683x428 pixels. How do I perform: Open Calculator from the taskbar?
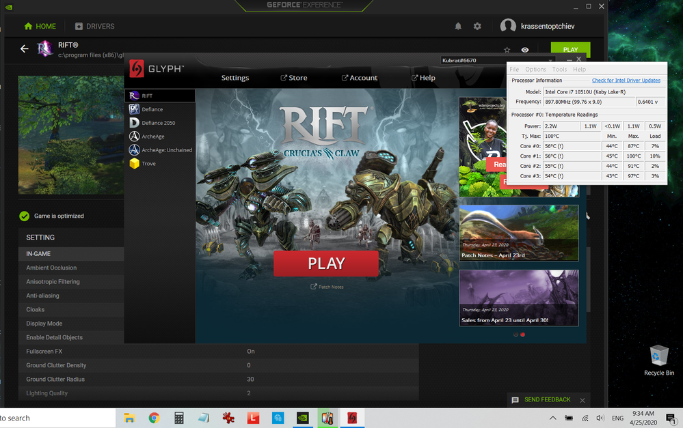tap(178, 418)
